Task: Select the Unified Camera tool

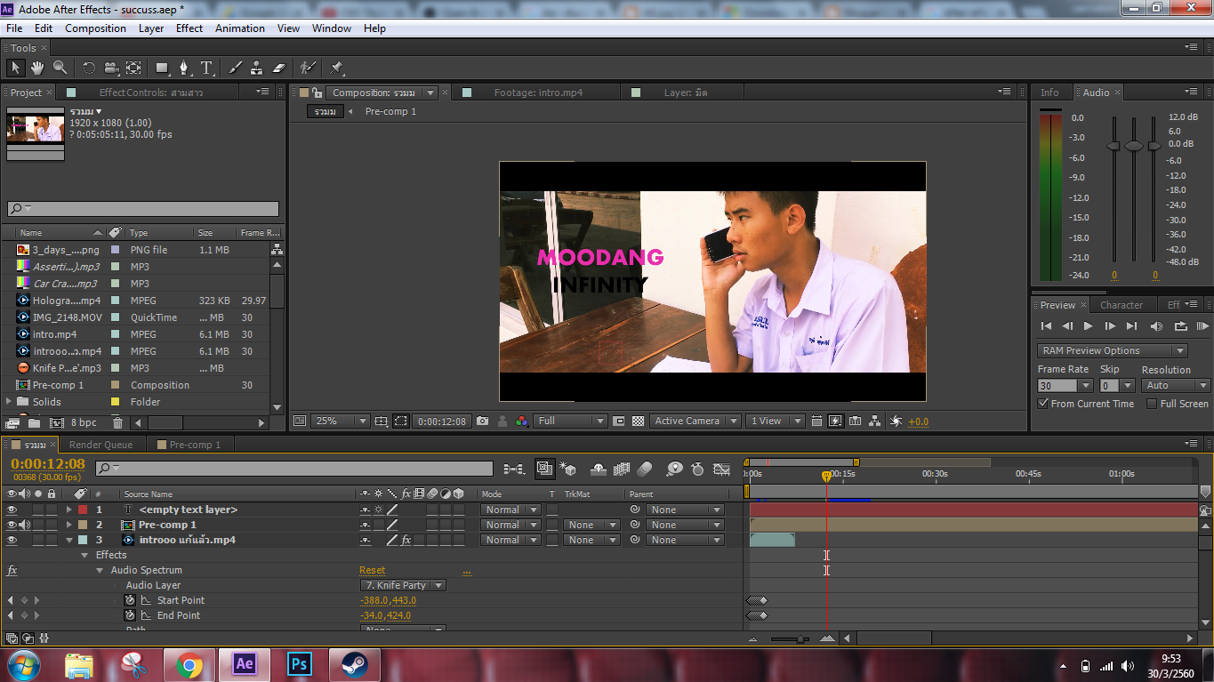Action: coord(110,68)
